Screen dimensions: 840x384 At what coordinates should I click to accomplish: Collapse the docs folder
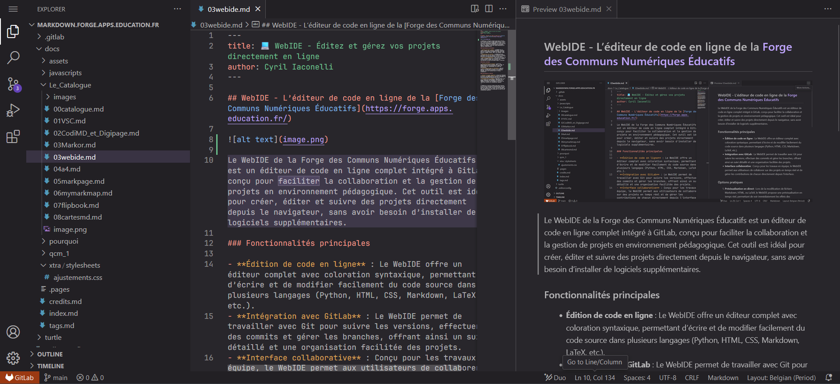[x=52, y=49]
